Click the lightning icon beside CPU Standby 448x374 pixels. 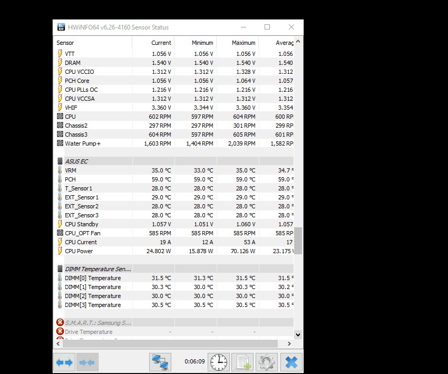click(x=60, y=224)
